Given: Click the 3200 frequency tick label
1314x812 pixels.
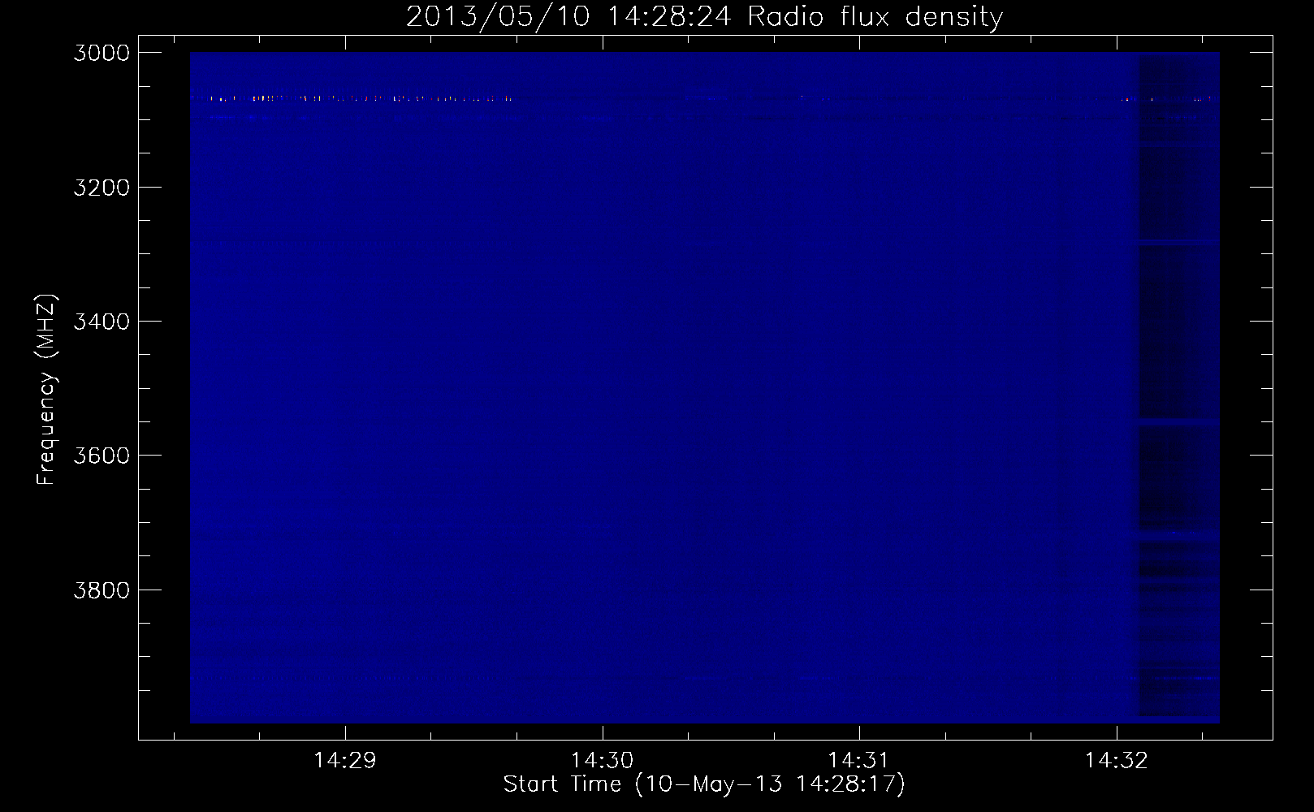Looking at the screenshot, I should pyautogui.click(x=102, y=188).
